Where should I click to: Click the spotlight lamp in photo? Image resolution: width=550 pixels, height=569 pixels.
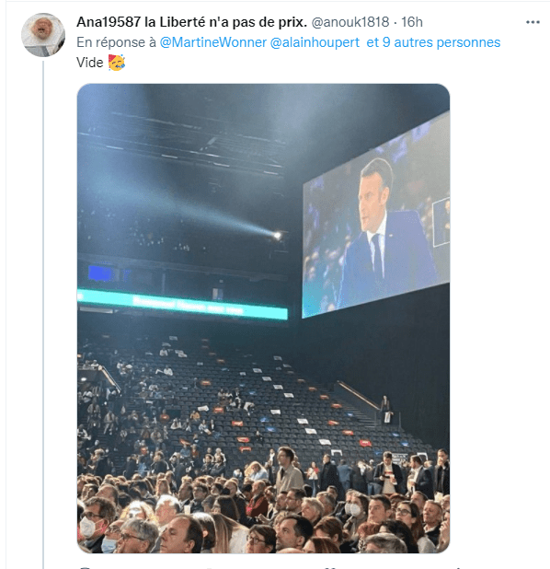click(x=278, y=236)
